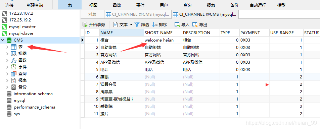The image size is (320, 129).
Task: Click the 文本 text document icon
Action: (x=115, y=25)
